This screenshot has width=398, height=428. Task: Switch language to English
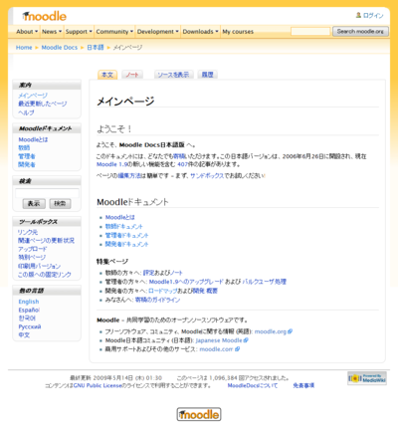(x=29, y=302)
